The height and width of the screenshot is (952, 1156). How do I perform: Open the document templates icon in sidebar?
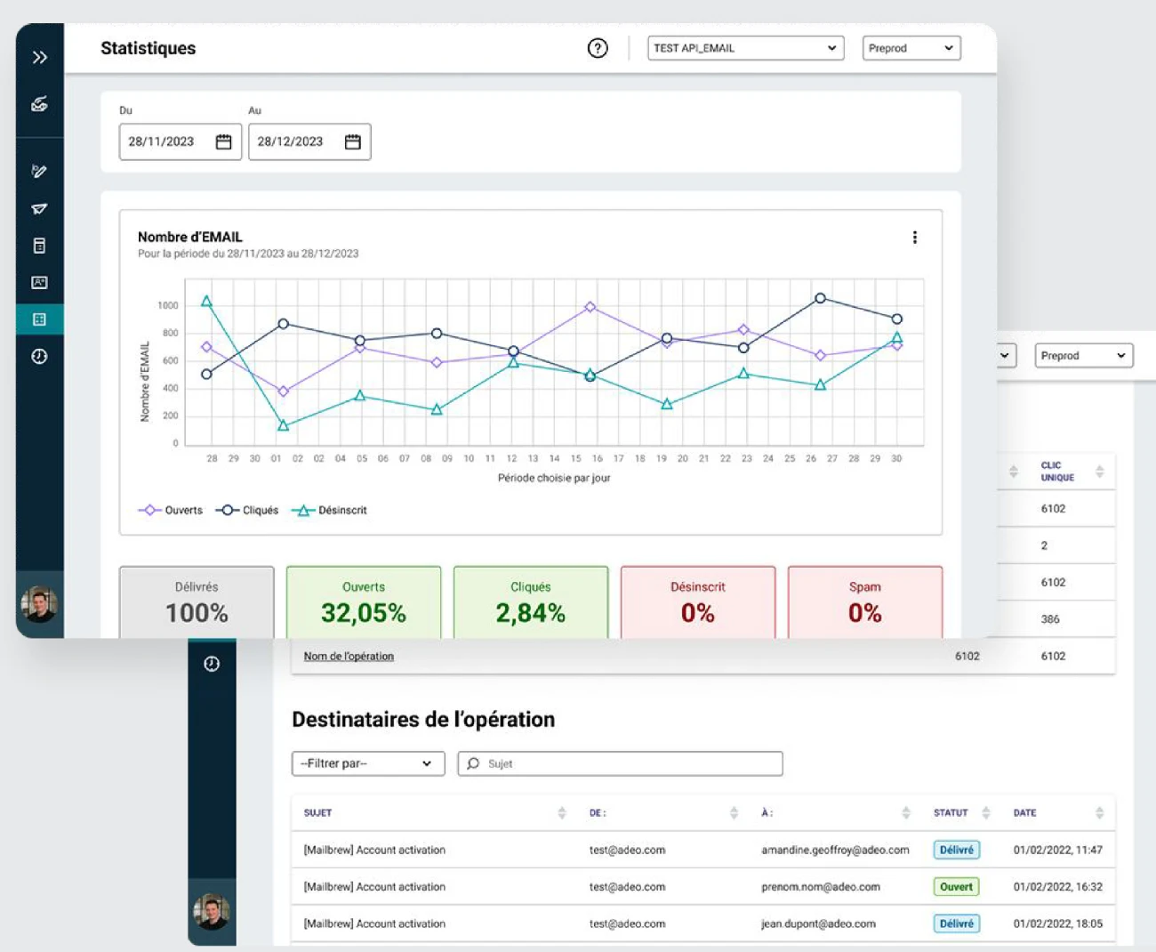tap(39, 246)
